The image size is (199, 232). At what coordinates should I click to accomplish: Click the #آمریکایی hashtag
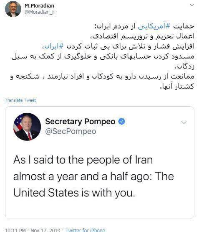click(154, 26)
